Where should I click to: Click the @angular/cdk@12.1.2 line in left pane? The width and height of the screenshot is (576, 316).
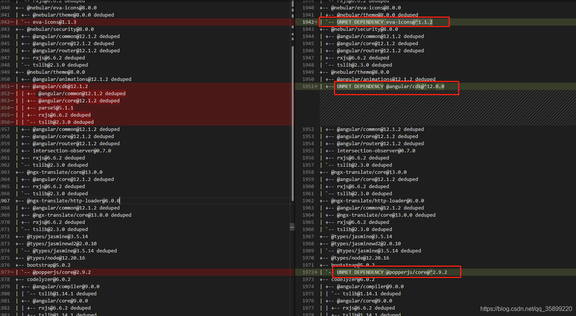tap(60, 87)
